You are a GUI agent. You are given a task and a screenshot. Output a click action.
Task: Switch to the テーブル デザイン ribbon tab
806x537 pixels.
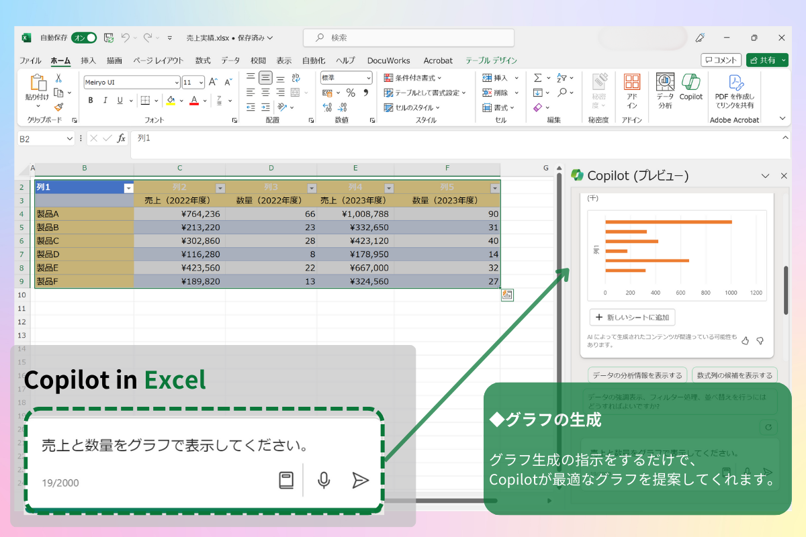click(491, 60)
